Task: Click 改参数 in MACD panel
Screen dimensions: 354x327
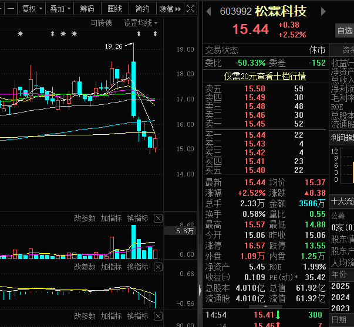Action: pyautogui.click(x=85, y=267)
